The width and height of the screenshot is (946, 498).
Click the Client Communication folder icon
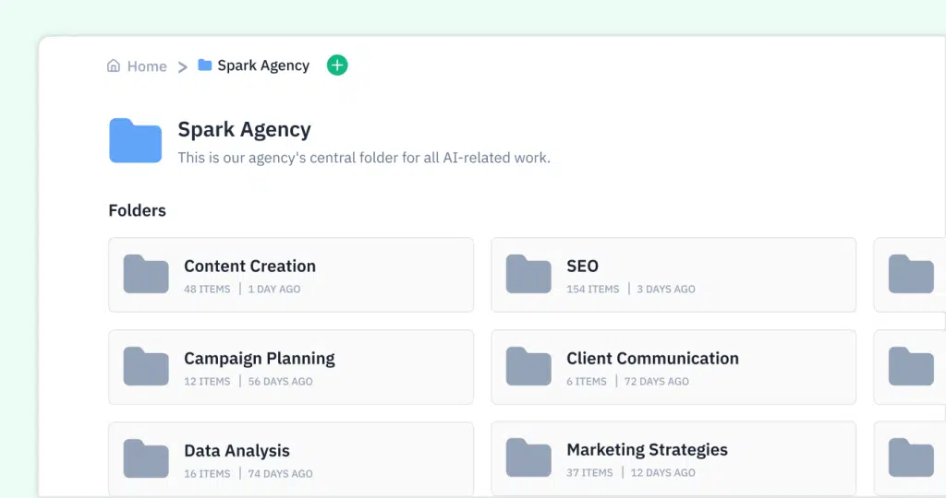(x=528, y=366)
